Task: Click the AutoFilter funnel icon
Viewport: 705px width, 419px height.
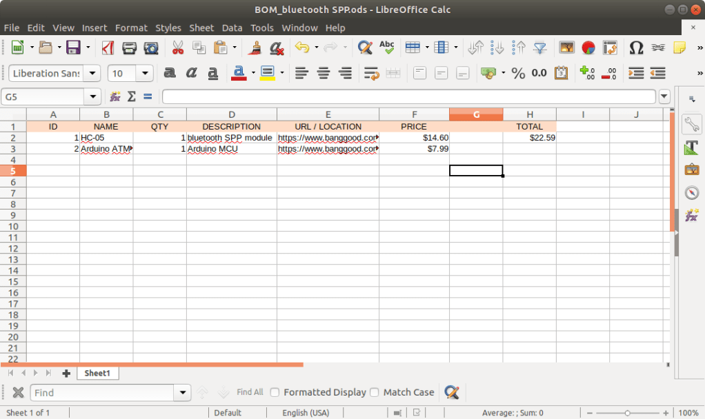Action: [x=540, y=48]
